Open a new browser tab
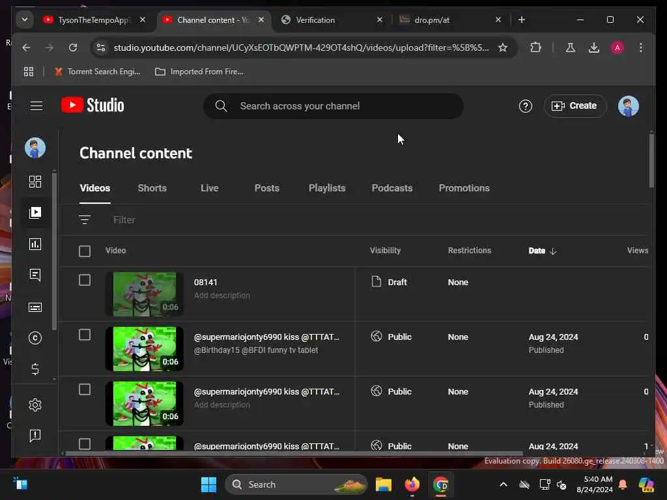This screenshot has height=500, width=667. pyautogui.click(x=522, y=20)
